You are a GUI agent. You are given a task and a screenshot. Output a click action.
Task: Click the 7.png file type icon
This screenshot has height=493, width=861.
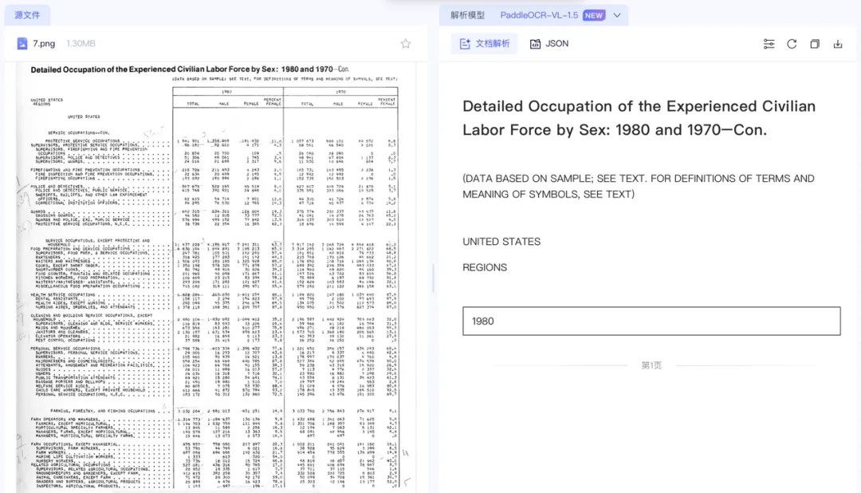[x=22, y=43]
